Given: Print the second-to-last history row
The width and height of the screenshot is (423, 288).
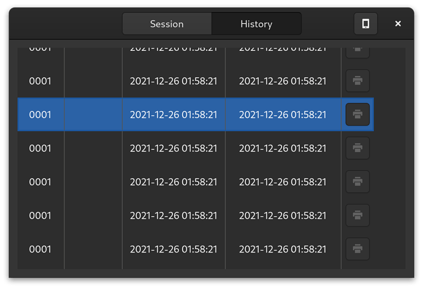Looking at the screenshot, I should (357, 215).
